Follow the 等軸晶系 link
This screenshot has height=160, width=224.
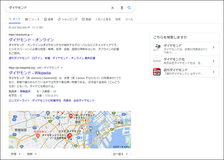[x=25, y=91]
